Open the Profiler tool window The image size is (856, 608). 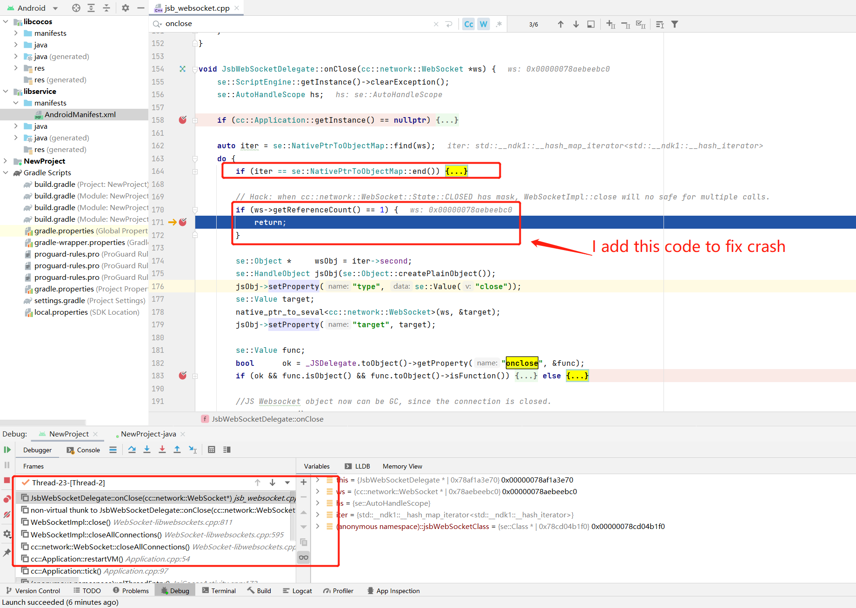(338, 591)
